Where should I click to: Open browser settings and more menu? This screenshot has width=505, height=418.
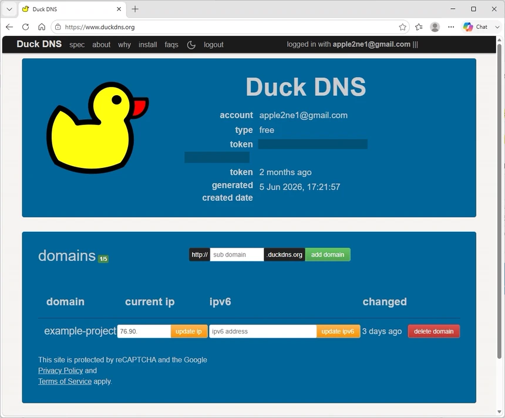451,27
